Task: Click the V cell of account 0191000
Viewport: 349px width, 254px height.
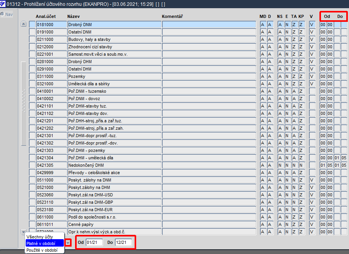Action: [312, 32]
